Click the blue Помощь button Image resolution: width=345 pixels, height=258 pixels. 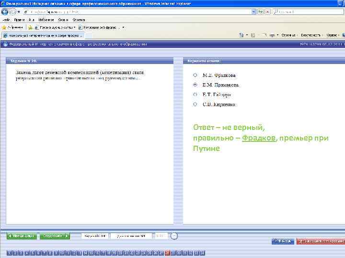[283, 241]
